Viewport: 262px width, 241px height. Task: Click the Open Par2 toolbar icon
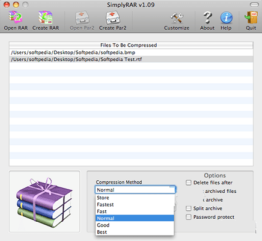tap(82, 17)
